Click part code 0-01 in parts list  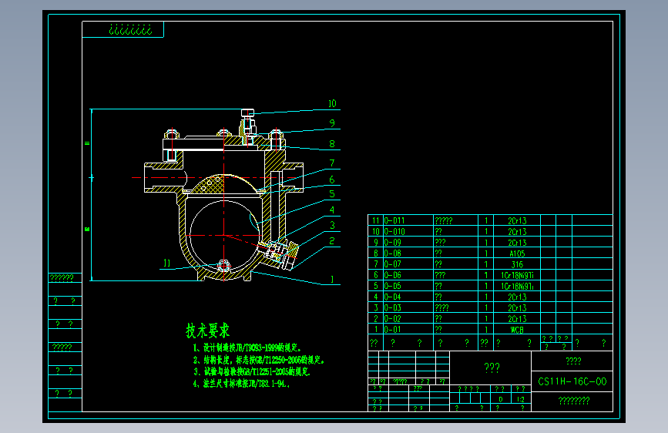pos(393,330)
